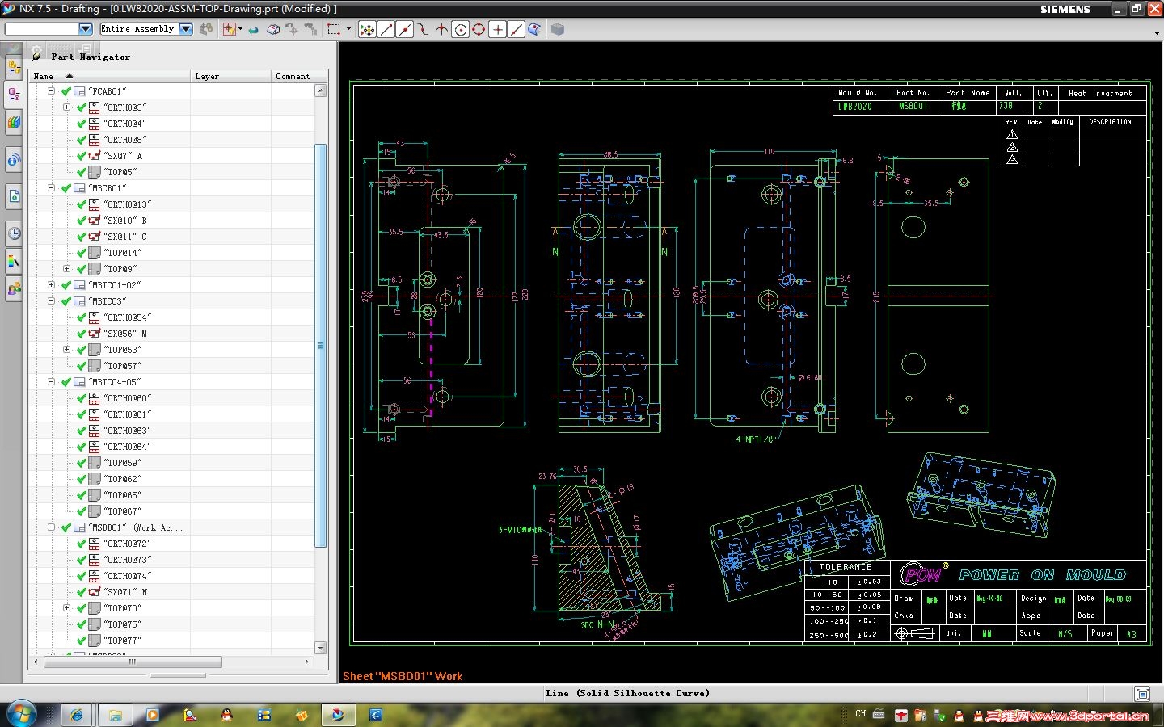Image resolution: width=1164 pixels, height=727 pixels.
Task: Select the Intersection snap icon
Action: tap(441, 30)
